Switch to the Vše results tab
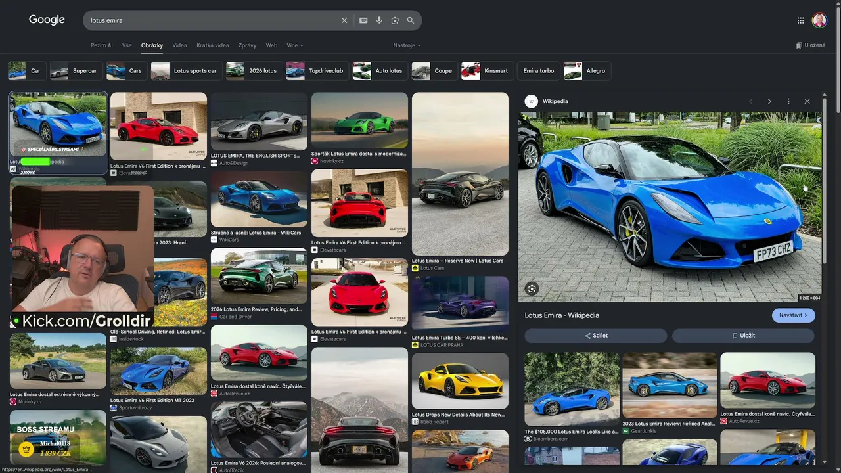Screen dimensions: 841x473 (x=127, y=45)
